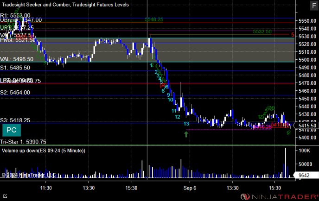Click the Tri-Star 1: 5390.75 label
This screenshot has height=201, width=319.
pyautogui.click(x=23, y=142)
